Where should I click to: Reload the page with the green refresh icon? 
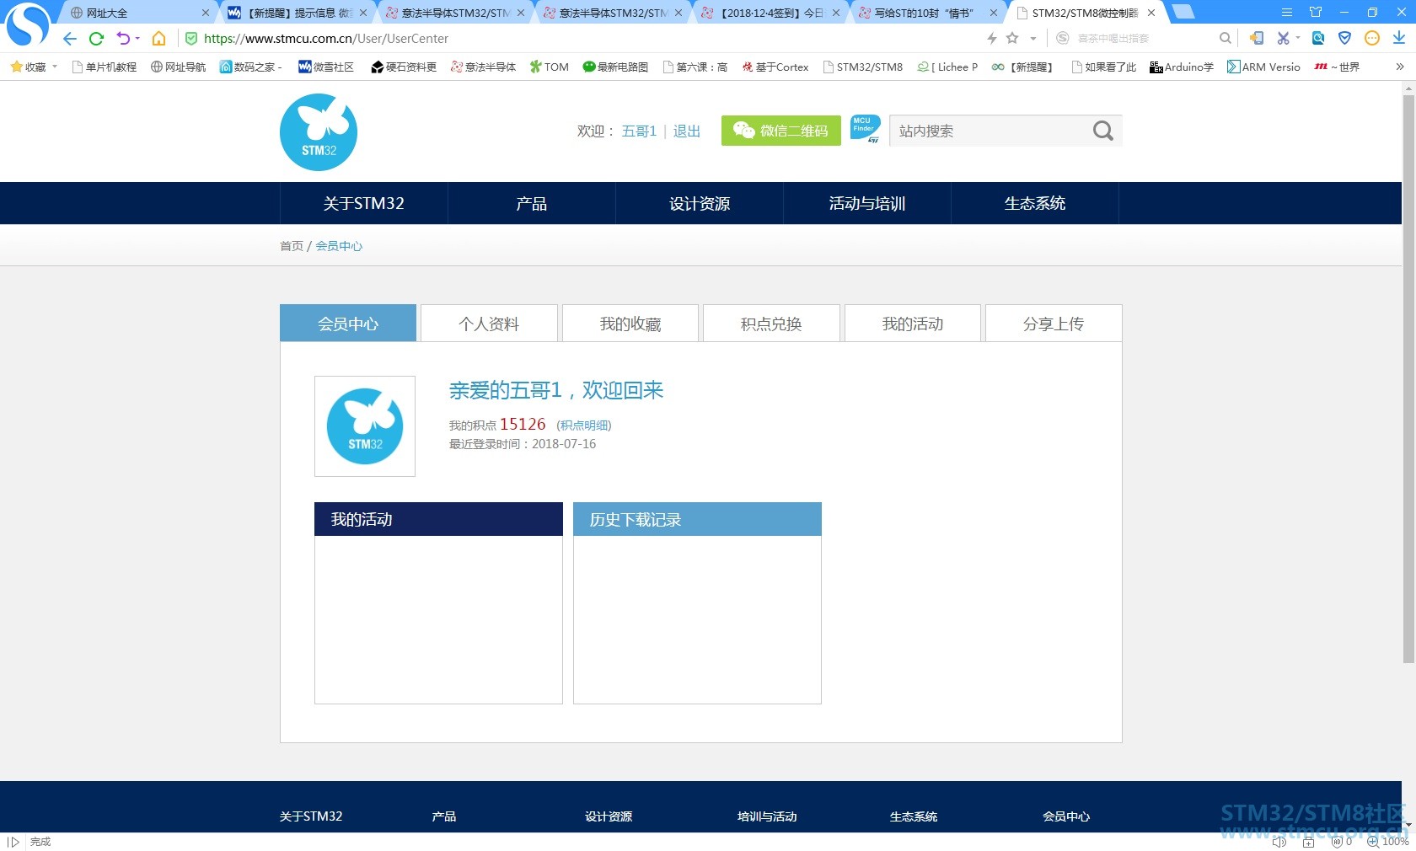click(x=96, y=39)
